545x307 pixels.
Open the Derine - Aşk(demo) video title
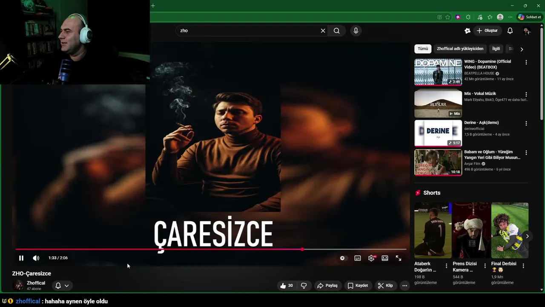pyautogui.click(x=482, y=123)
